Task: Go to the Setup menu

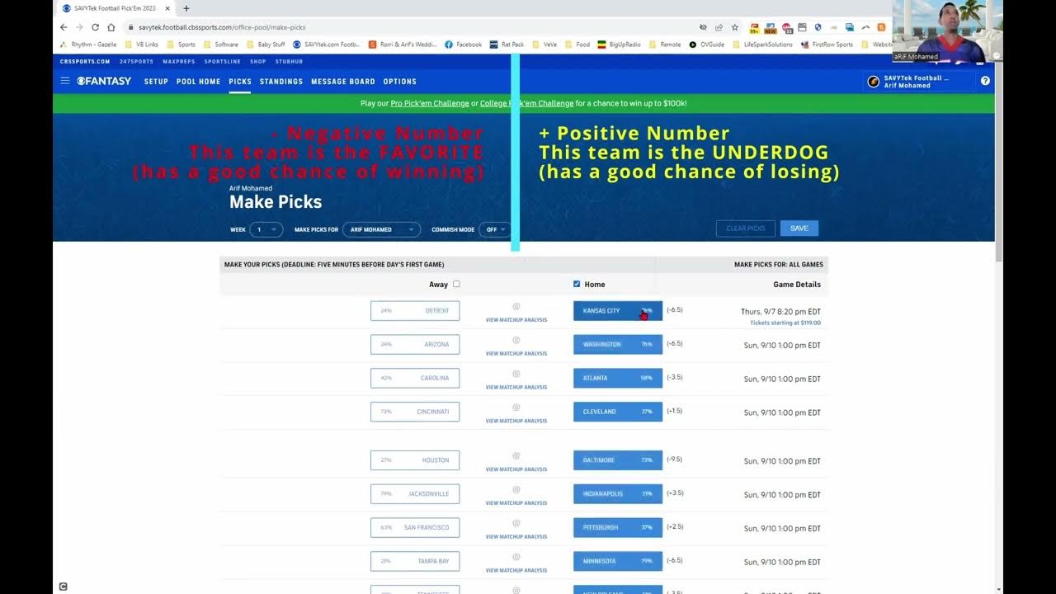Action: (x=156, y=82)
